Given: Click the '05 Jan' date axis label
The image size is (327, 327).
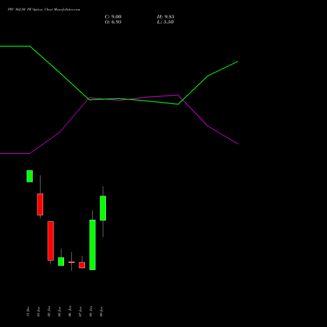Looking at the screenshot, I should (60, 311).
